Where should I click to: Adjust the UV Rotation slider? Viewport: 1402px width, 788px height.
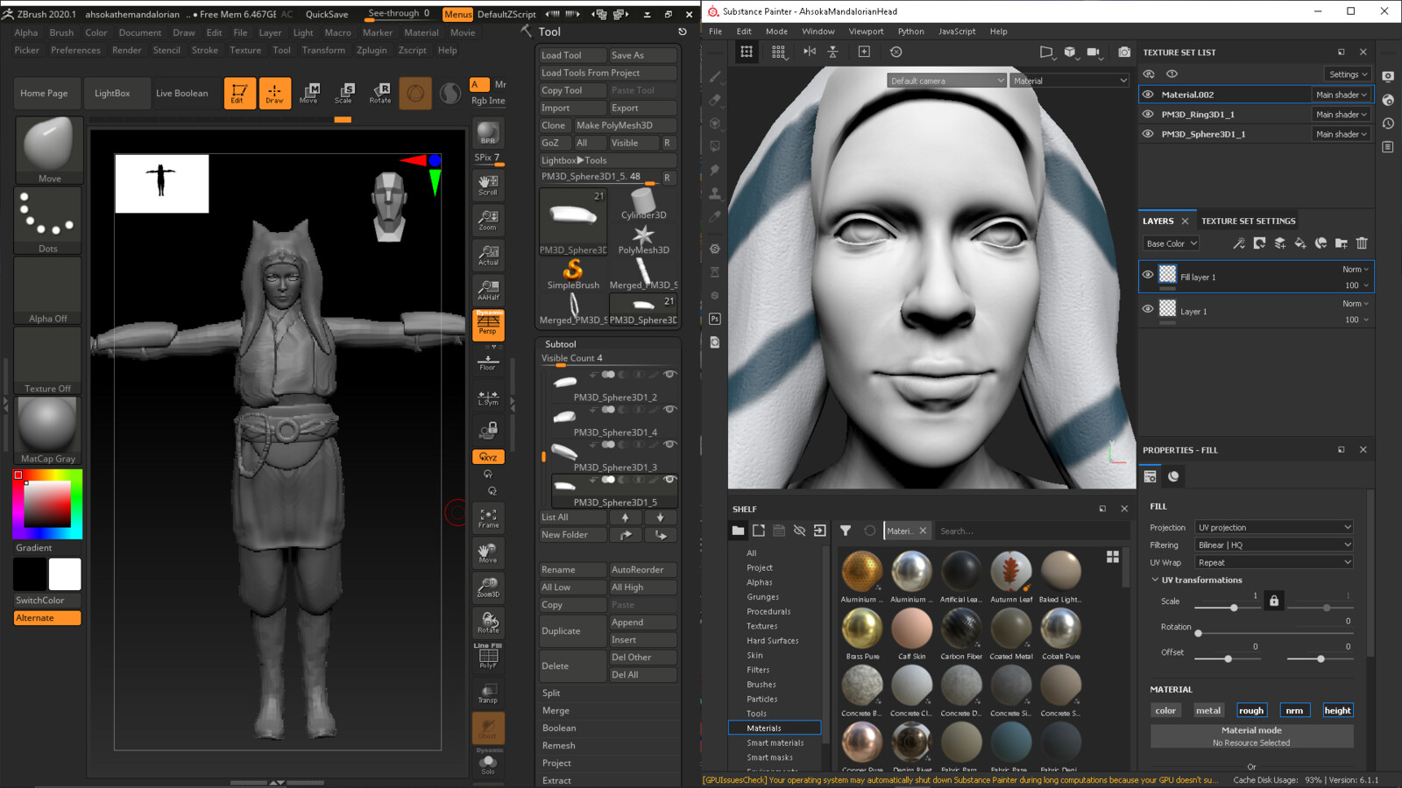[x=1274, y=633]
